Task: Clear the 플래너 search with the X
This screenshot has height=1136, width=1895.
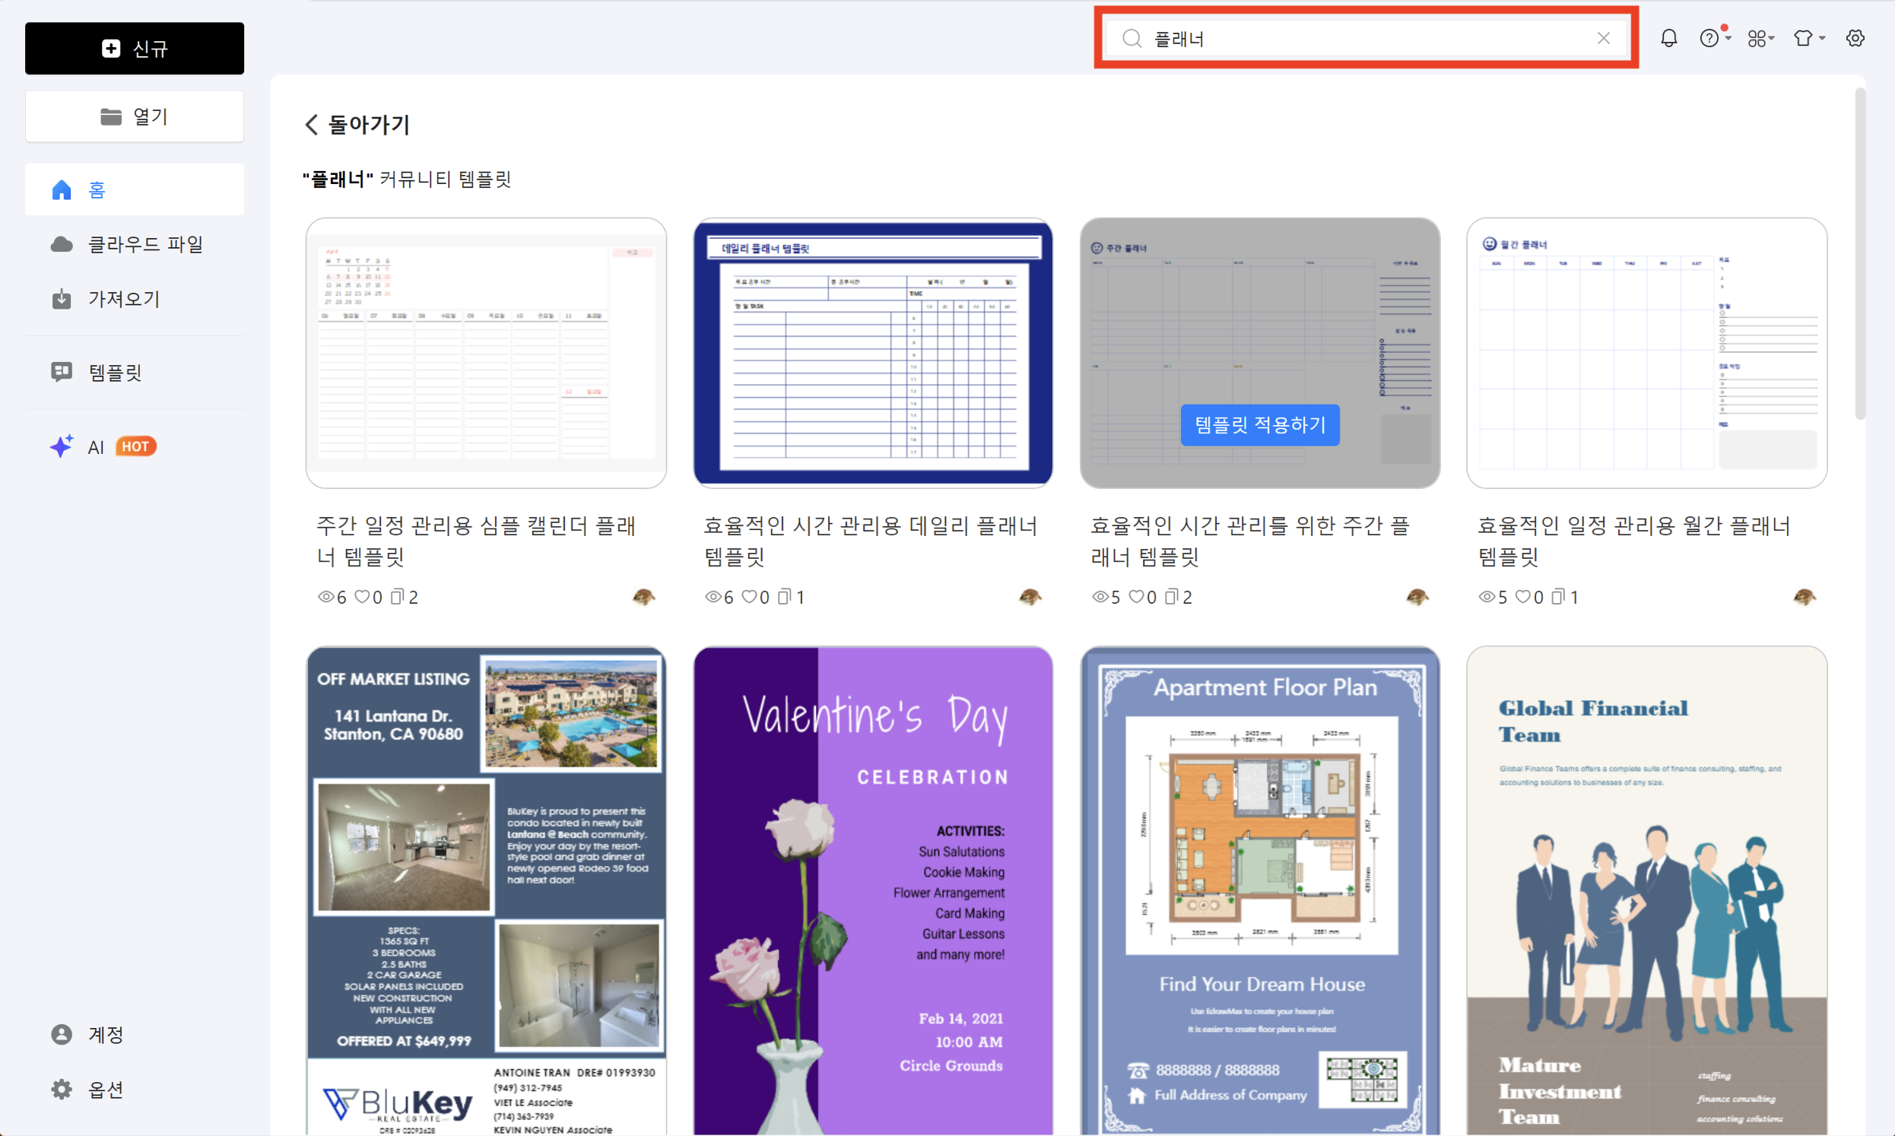Action: [x=1605, y=38]
